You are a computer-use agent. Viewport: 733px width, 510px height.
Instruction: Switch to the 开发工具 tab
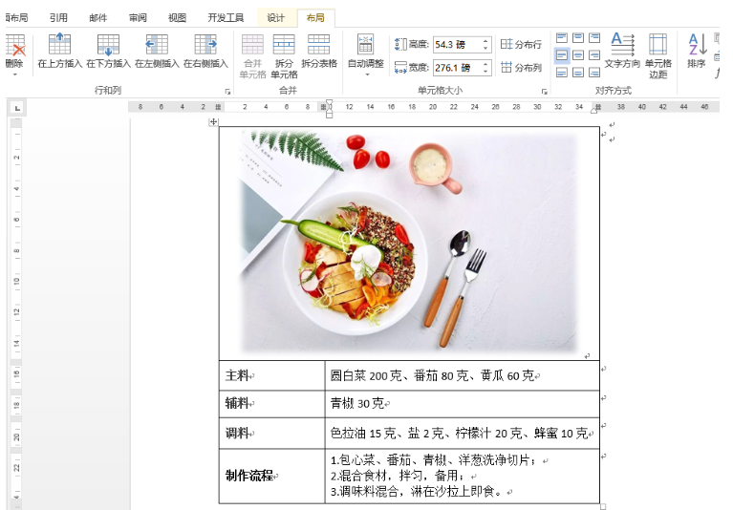(226, 18)
